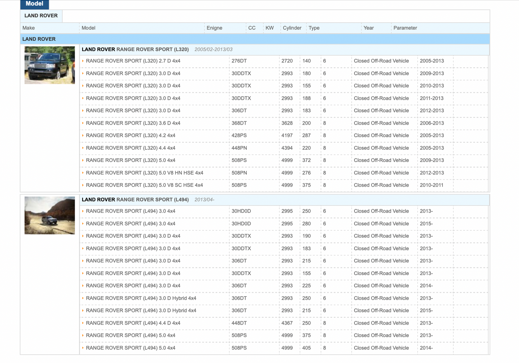This screenshot has height=363, width=519.
Task: Click arrow bullet beside L320 3.6 D 4x4
Action: (83, 123)
